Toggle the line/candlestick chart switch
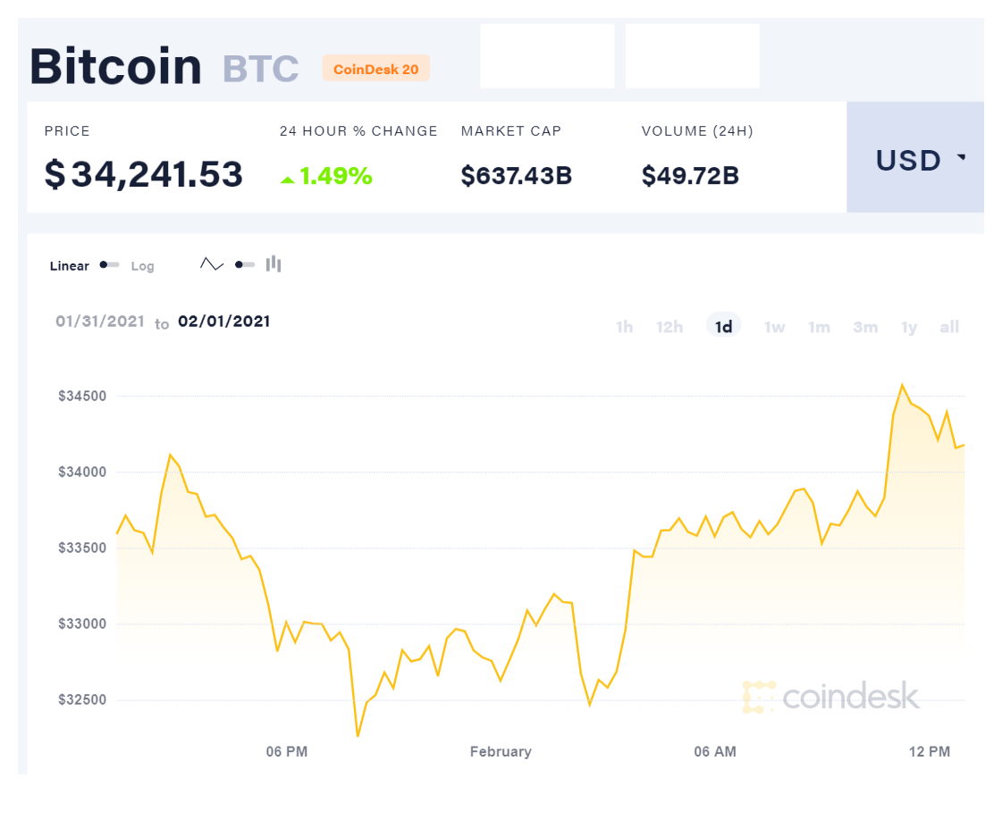 point(245,264)
